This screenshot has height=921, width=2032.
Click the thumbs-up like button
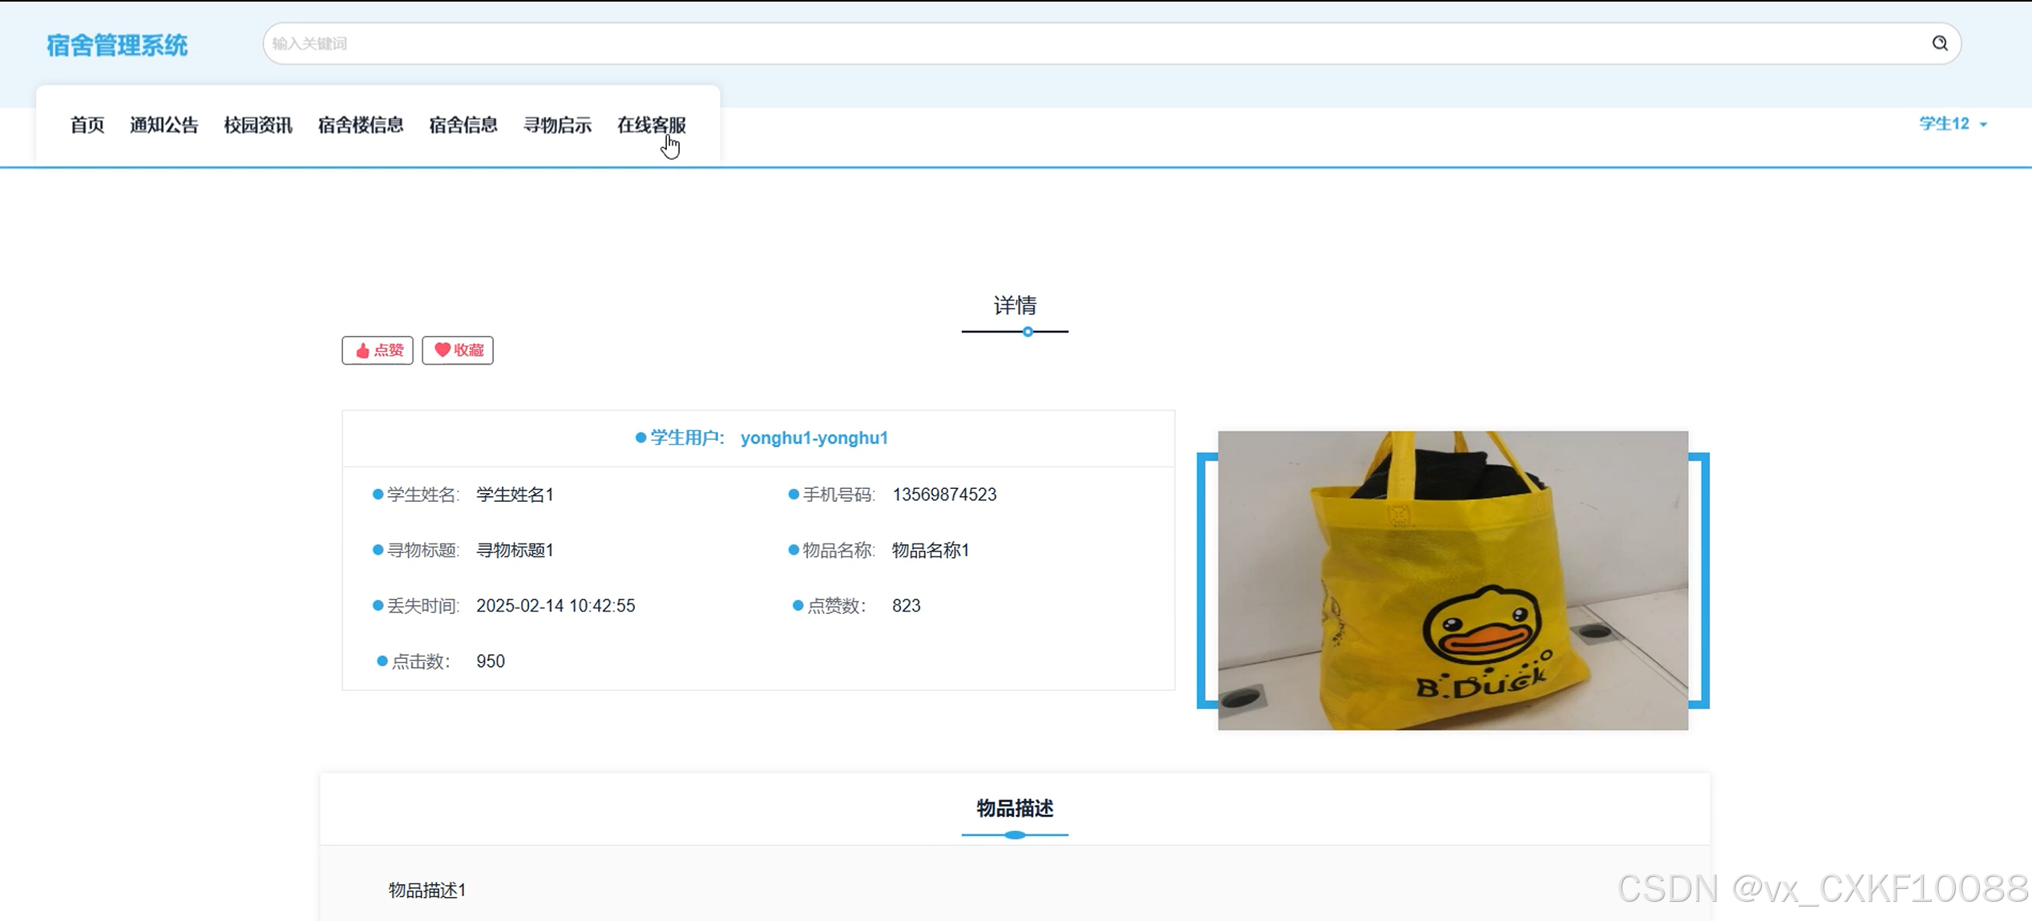pos(378,350)
